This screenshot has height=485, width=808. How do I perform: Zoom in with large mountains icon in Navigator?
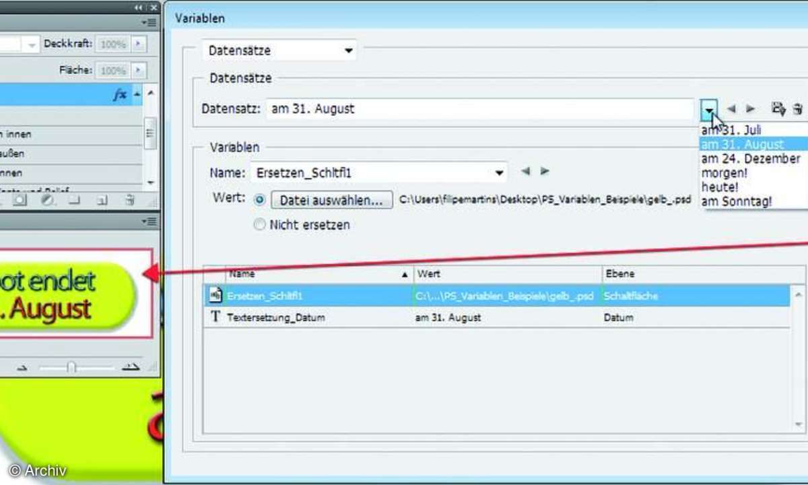tap(131, 366)
